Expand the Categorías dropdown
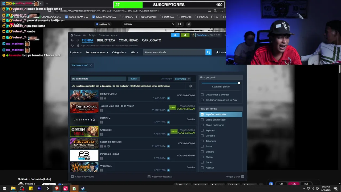Viewport: 341px width, 192px height. (120, 52)
